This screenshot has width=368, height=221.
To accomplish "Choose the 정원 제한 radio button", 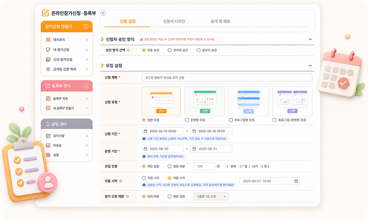I will coord(170,166).
